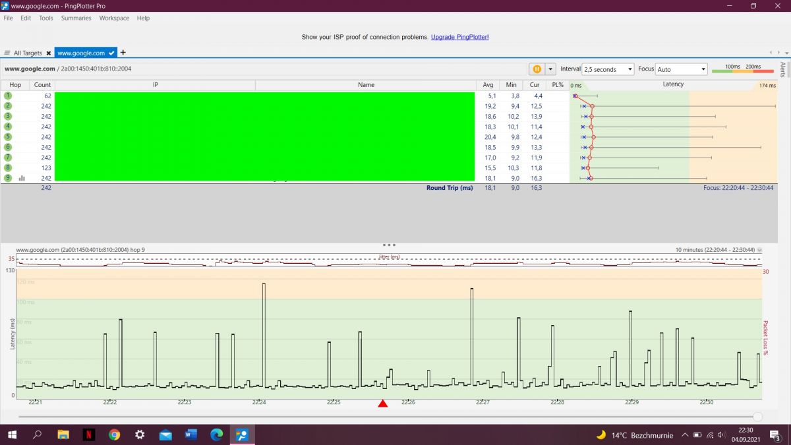The image size is (791, 445).
Task: Click the Latency graph column header
Action: 673,85
